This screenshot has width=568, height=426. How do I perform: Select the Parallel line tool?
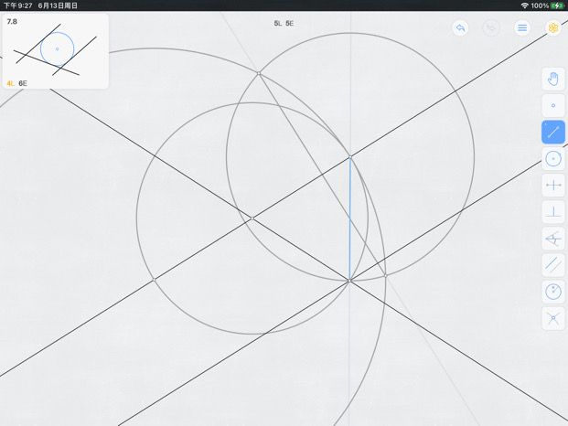tap(553, 265)
